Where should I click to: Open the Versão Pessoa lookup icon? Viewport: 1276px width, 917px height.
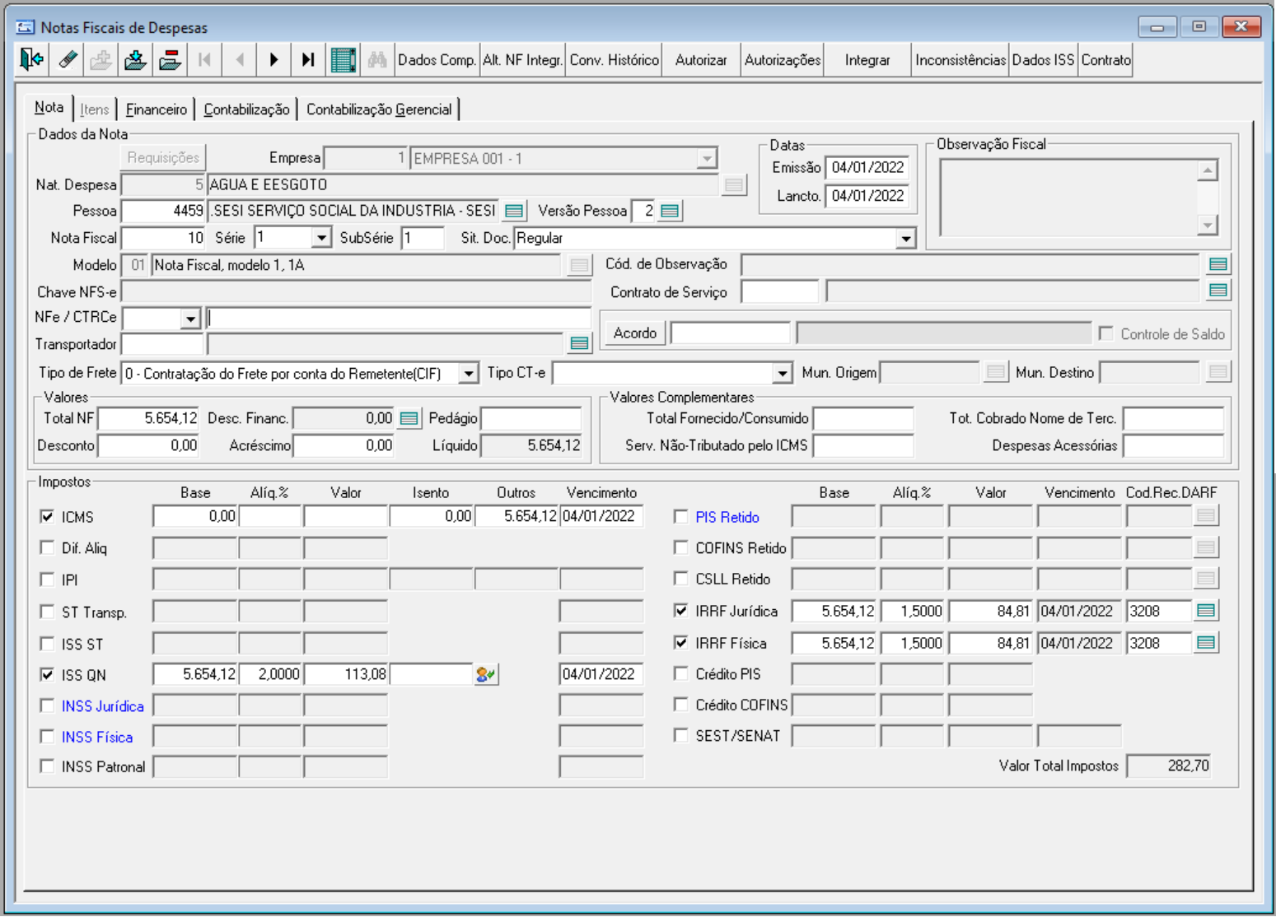tap(670, 212)
